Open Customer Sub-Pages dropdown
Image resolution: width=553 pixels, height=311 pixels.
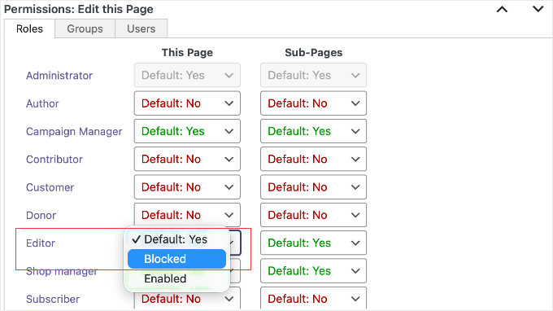pyautogui.click(x=313, y=186)
